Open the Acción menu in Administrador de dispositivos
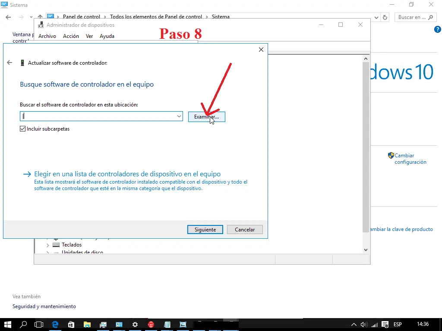The width and height of the screenshot is (442, 331). click(71, 36)
